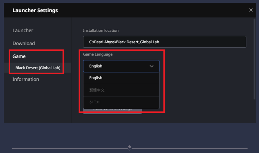Choose Korean language option
Viewport: 259px width, 153px height.
pos(121,102)
